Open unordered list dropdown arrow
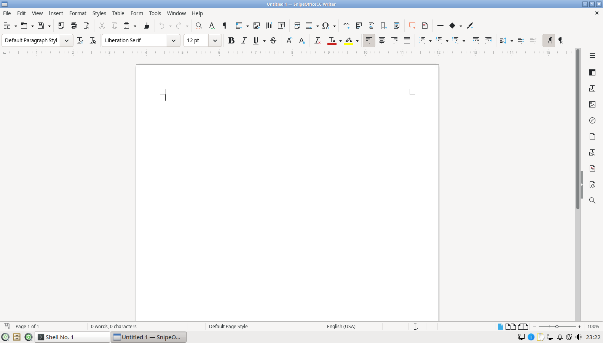603x343 pixels. [x=430, y=41]
